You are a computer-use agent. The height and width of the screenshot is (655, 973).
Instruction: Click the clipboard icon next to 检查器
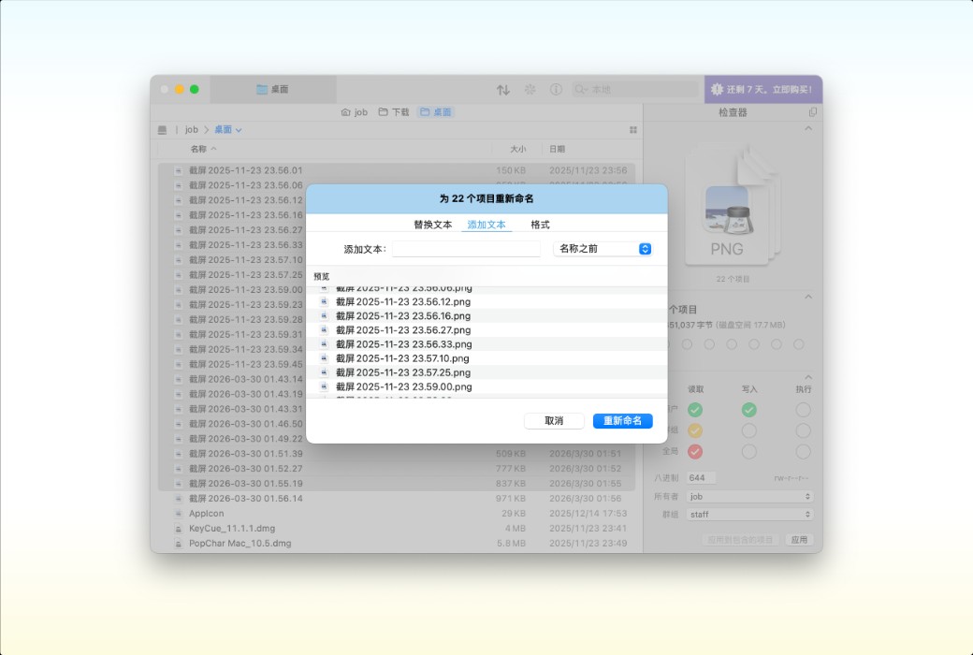click(x=814, y=109)
